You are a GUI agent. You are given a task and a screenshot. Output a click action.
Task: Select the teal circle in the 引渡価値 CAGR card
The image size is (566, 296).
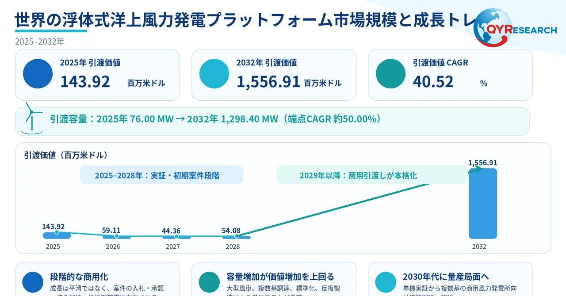(x=390, y=74)
